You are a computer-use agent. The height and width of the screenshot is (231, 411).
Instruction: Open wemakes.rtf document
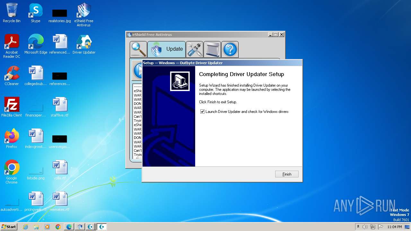click(60, 201)
